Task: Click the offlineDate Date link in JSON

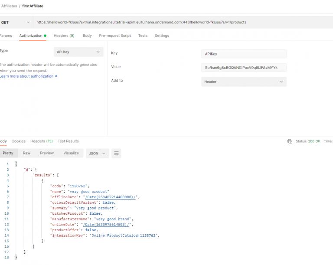Action: pos(110,197)
